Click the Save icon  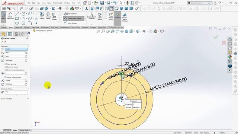pyautogui.click(x=102, y=3)
